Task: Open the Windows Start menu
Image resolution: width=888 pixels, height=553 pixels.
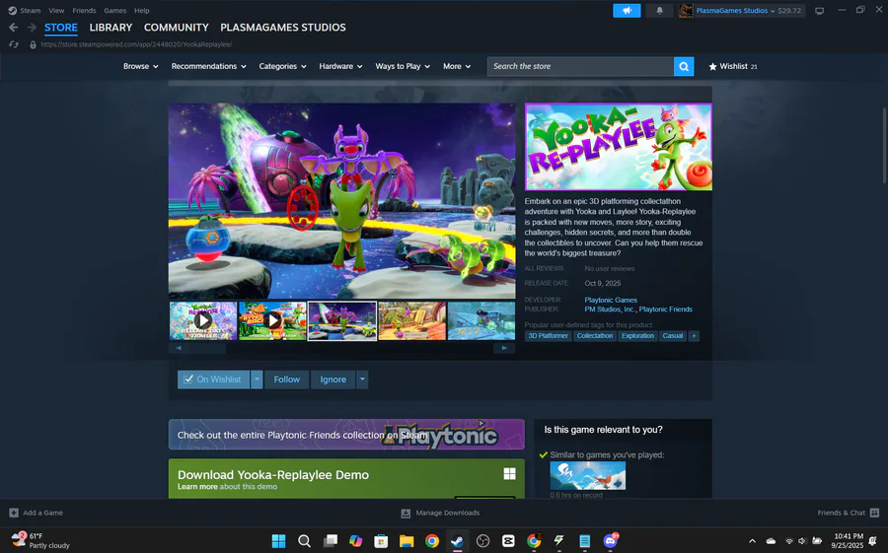Action: tap(278, 541)
